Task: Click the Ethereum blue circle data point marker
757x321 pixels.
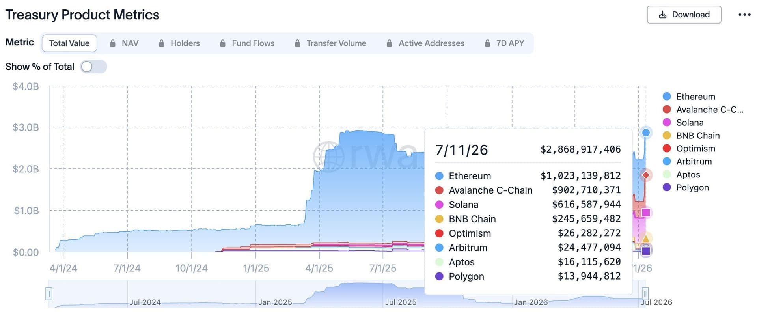Action: pyautogui.click(x=646, y=133)
